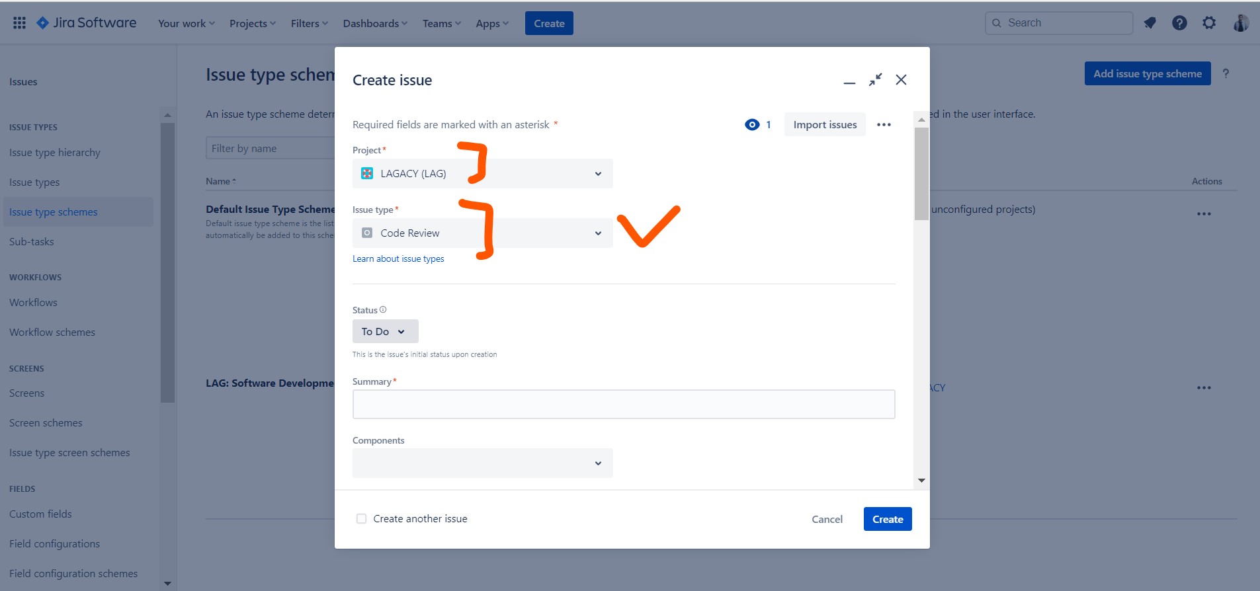Open the app switcher grid icon
Screen dimensions: 1260x591
point(19,23)
